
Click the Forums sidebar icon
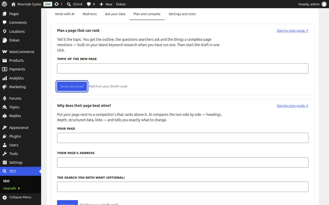(4, 98)
